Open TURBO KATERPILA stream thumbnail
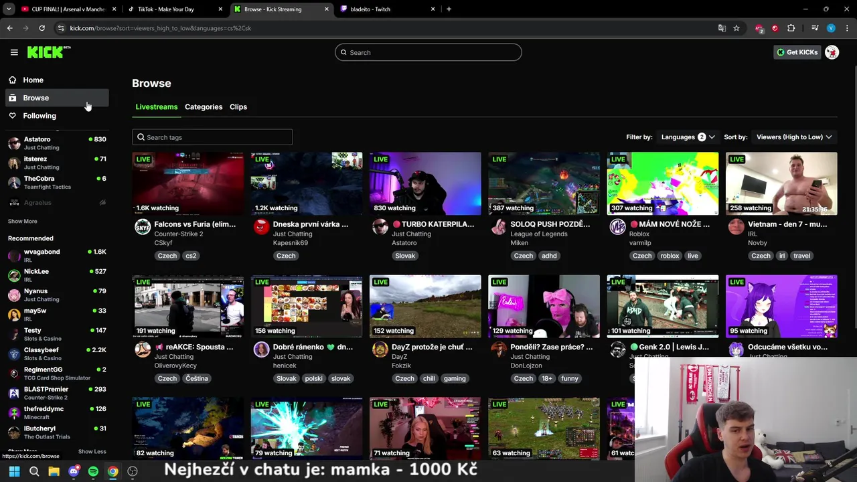Image resolution: width=857 pixels, height=482 pixels. pos(425,183)
